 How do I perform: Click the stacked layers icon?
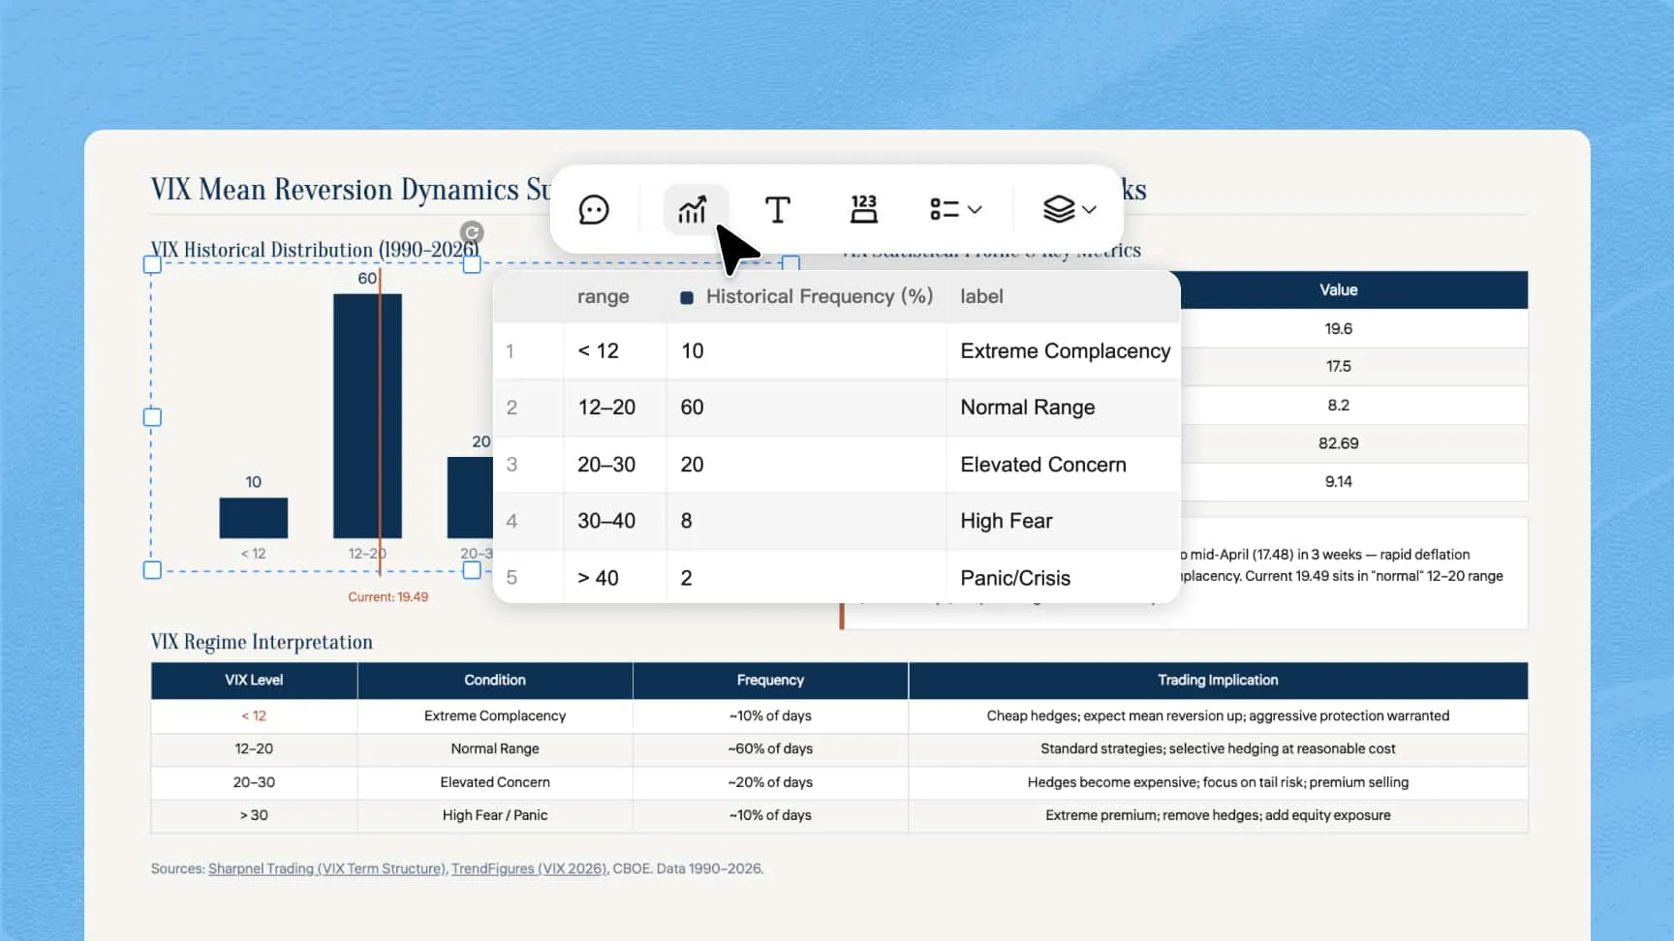pyautogui.click(x=1059, y=209)
